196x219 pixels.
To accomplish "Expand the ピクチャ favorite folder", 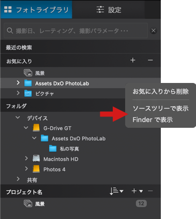I will pos(18,93).
